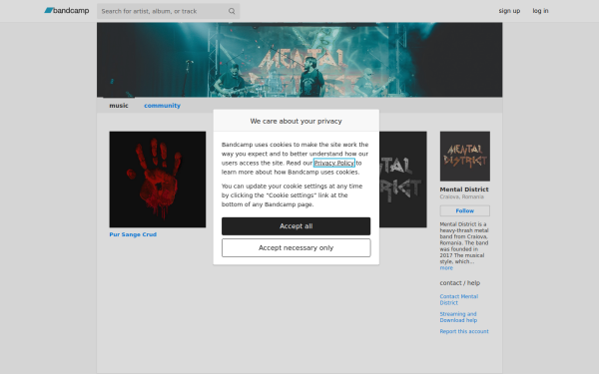Image resolution: width=599 pixels, height=374 pixels.
Task: Open the Privacy Policy link
Action: (x=334, y=163)
